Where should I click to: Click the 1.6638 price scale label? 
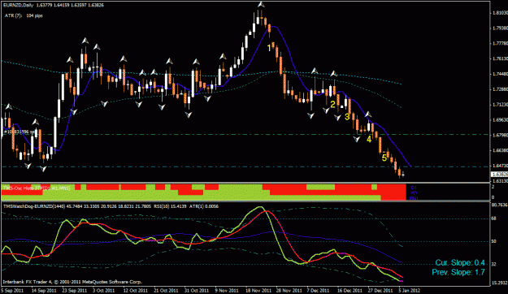pyautogui.click(x=500, y=150)
